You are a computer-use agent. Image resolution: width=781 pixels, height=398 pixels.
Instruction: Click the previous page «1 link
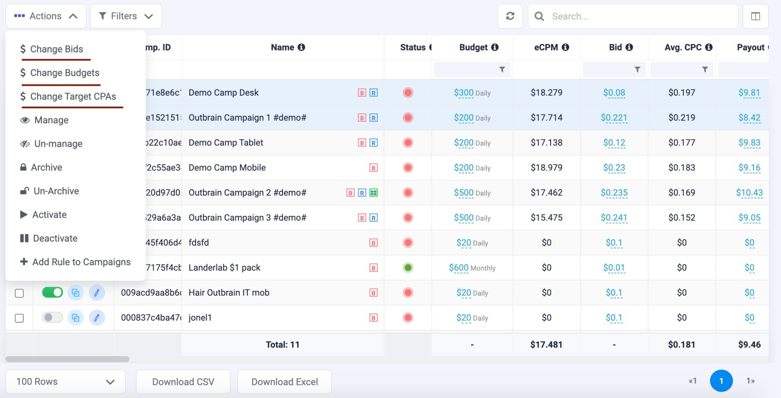click(x=693, y=381)
